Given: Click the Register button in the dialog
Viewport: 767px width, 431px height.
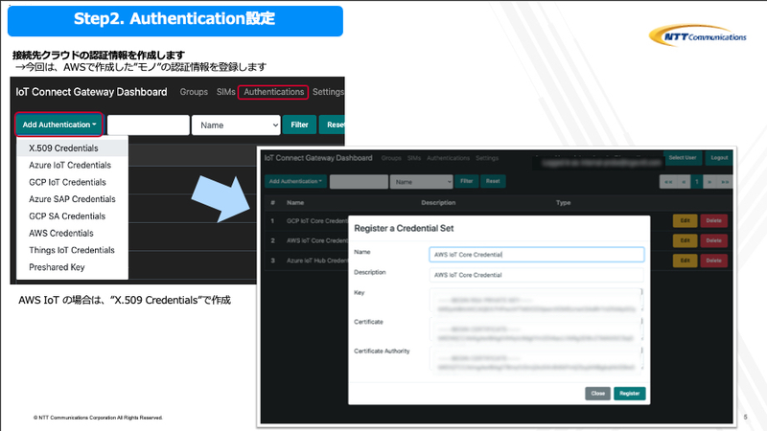Looking at the screenshot, I should click(630, 394).
